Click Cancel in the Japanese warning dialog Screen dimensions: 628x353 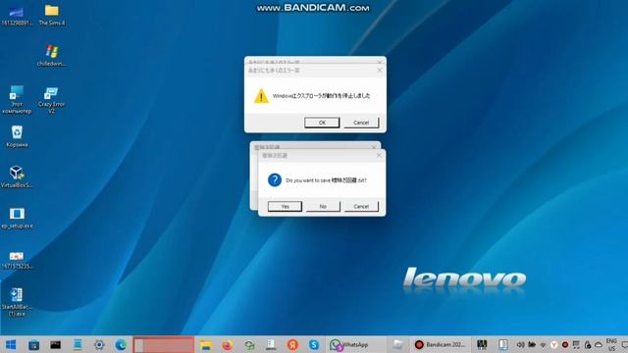361,123
